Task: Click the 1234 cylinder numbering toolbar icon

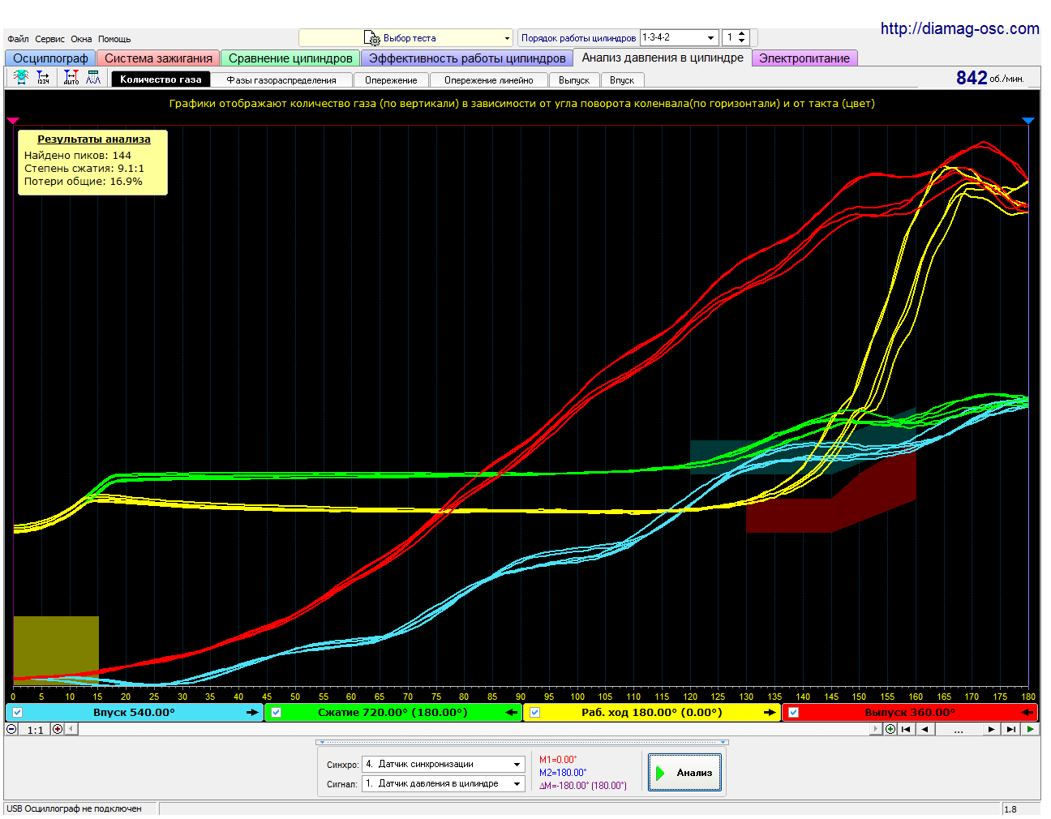Action: [x=43, y=78]
